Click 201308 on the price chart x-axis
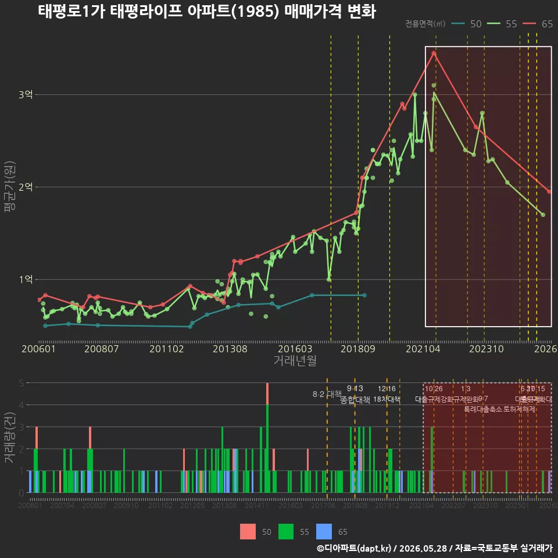This screenshot has width=558, height=558. click(x=230, y=349)
